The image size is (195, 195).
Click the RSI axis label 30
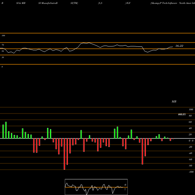pyautogui.click(x=3, y=57)
